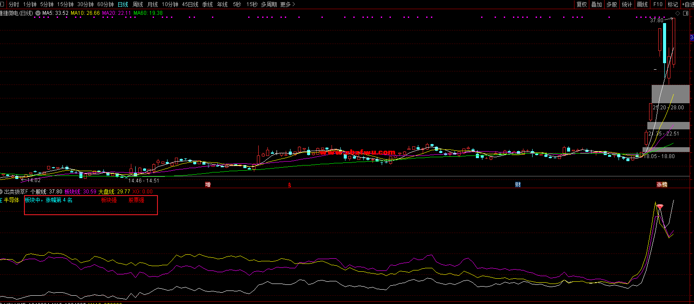Select the 1分钟 period tab
This screenshot has width=694, height=304.
pos(30,4)
